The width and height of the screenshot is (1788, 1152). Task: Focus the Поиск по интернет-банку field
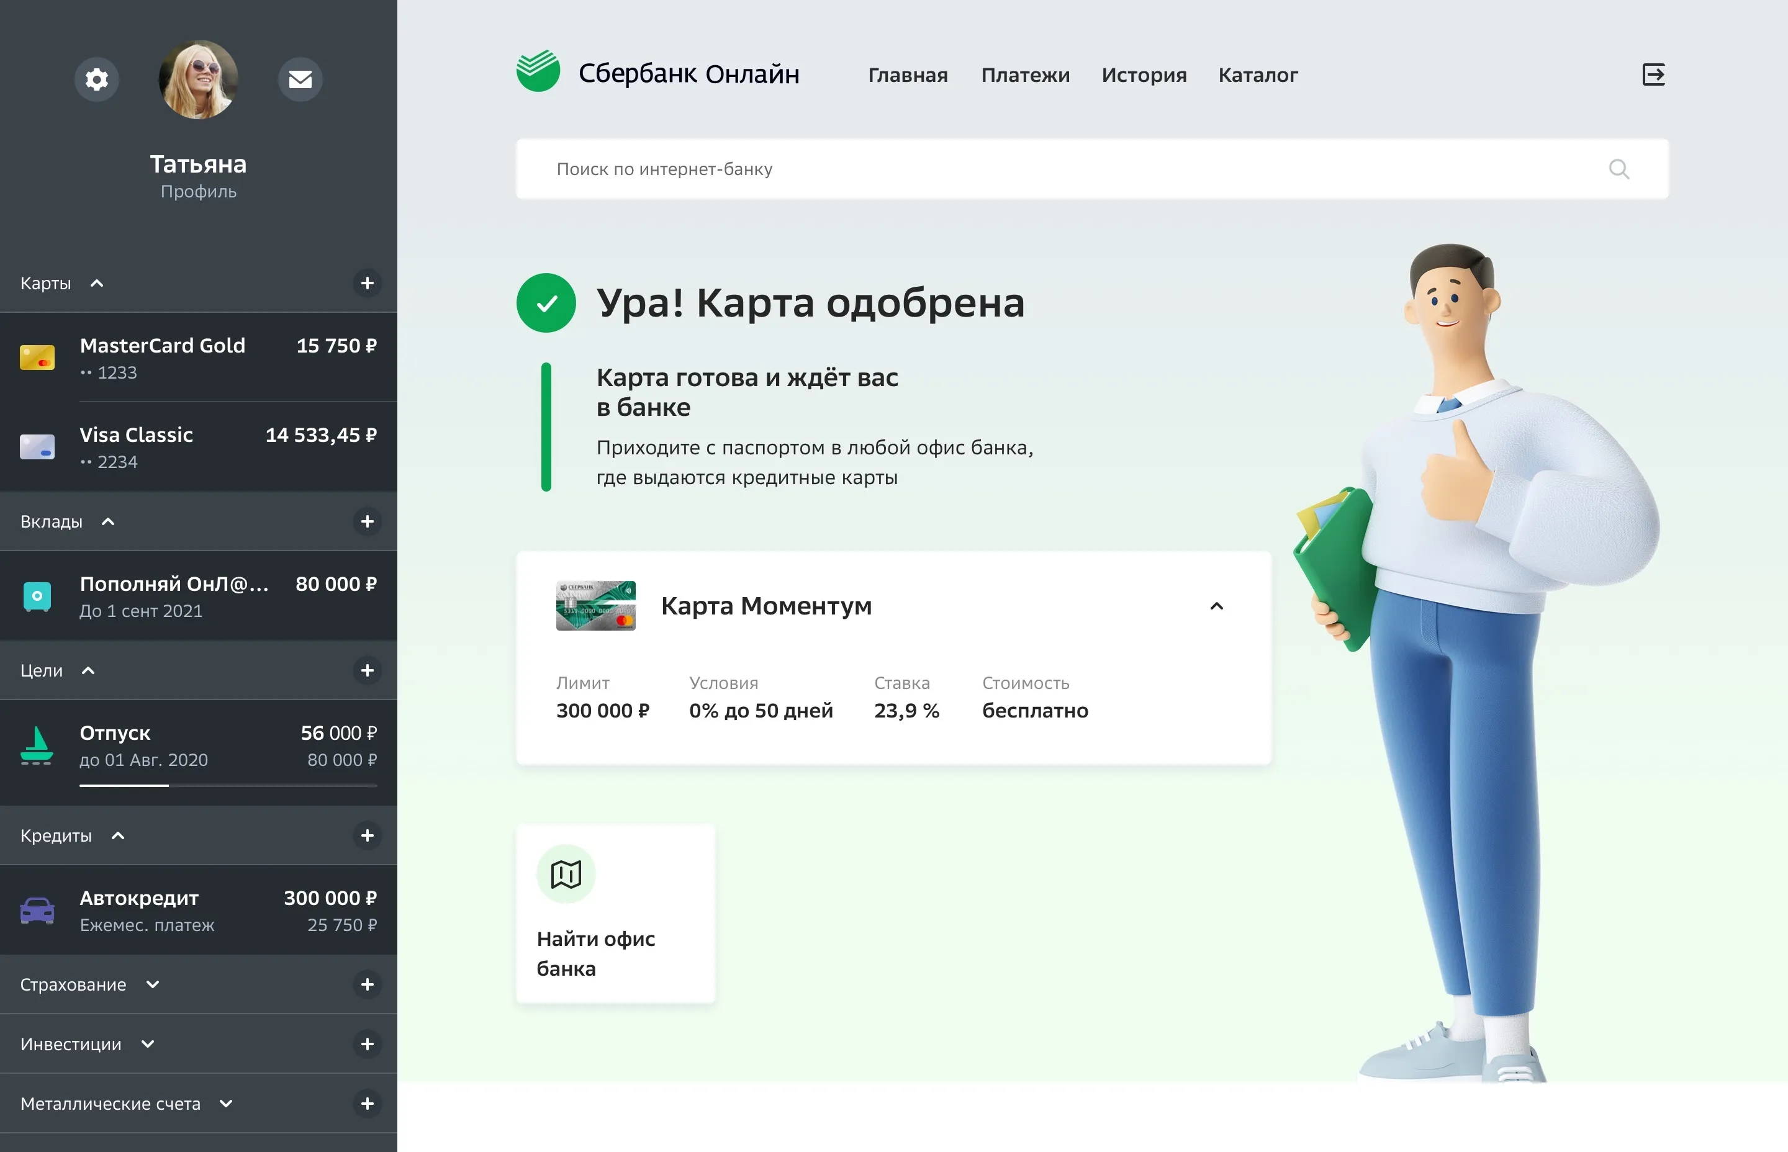point(1091,169)
